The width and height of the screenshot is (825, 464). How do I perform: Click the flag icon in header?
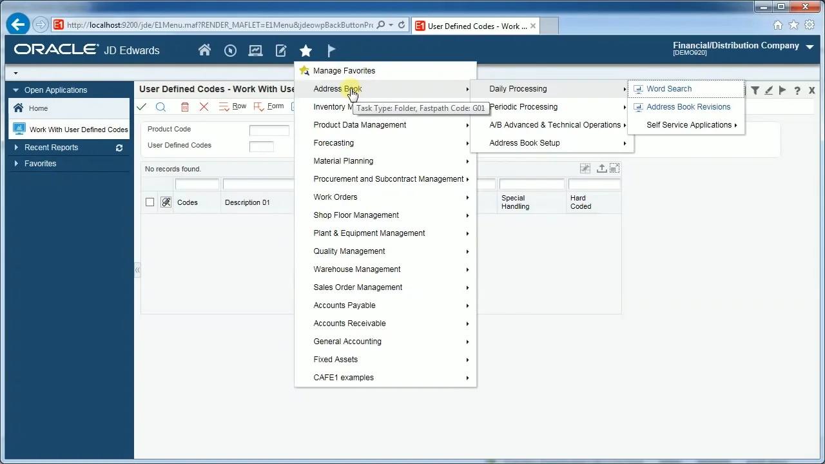pos(331,50)
